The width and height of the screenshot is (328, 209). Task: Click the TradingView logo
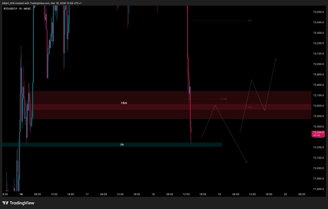coord(18,203)
